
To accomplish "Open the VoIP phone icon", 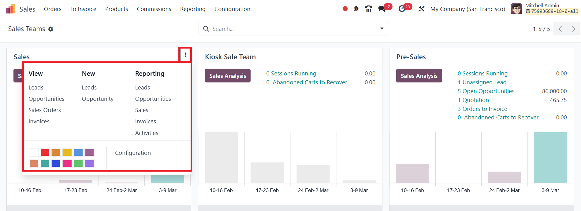I will (369, 9).
